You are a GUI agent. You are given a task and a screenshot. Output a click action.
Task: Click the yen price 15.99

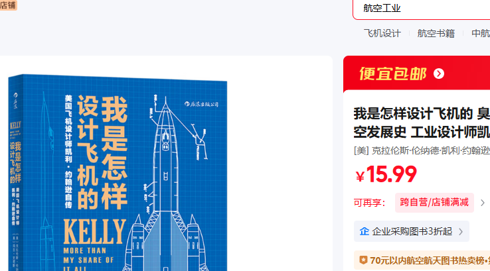coord(386,174)
